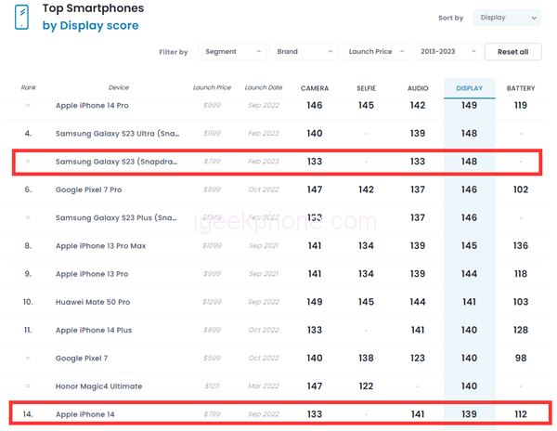Screen dimensions: 557x431
Task: Click the Rank column header
Action: (x=28, y=88)
